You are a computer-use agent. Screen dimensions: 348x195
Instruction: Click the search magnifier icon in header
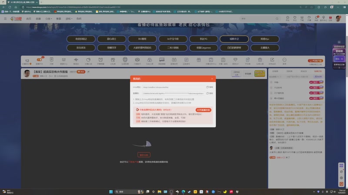[x=277, y=19]
